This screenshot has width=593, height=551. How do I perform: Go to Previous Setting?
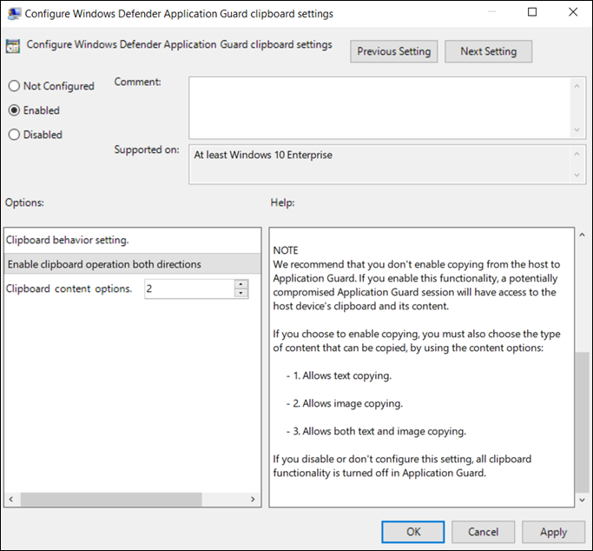393,51
